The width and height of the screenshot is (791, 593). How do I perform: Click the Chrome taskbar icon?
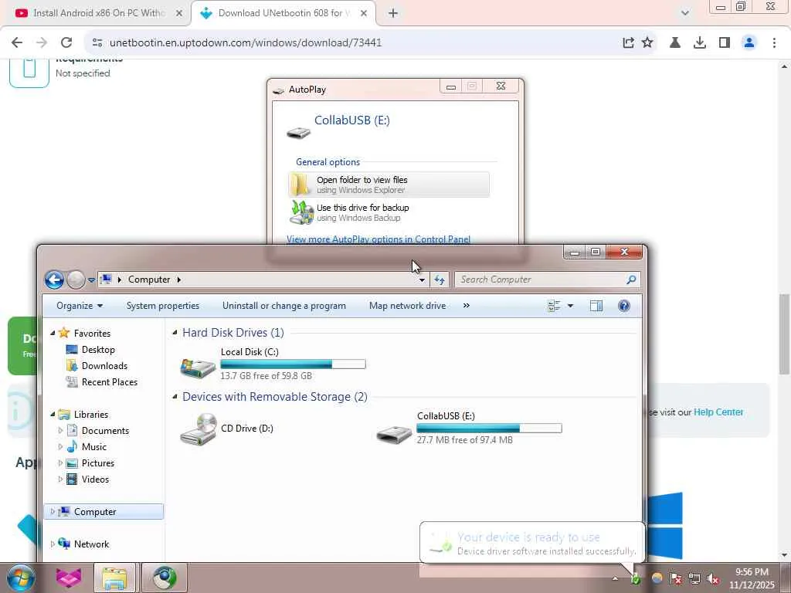tap(164, 578)
